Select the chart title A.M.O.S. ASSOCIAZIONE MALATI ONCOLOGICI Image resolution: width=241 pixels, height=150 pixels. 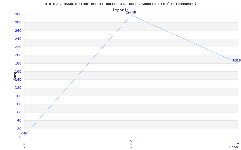[x=120, y=4]
